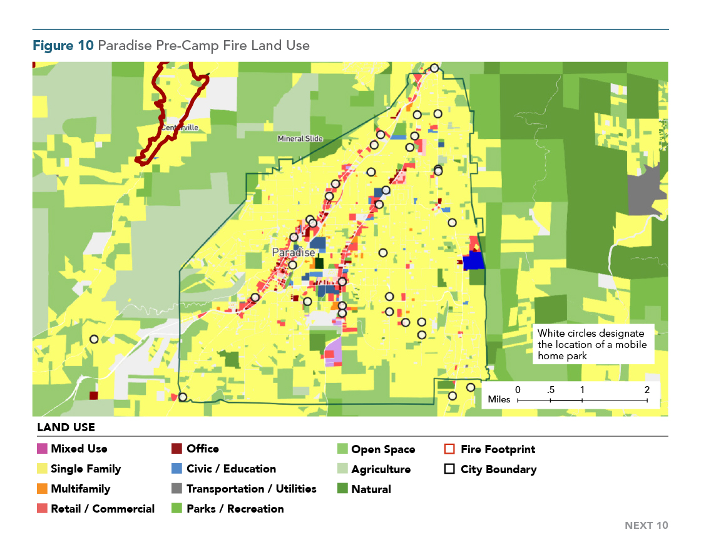Click the 'Transportation / Utilities' legend label
Screen dimensions: 701x542
pyautogui.click(x=251, y=489)
